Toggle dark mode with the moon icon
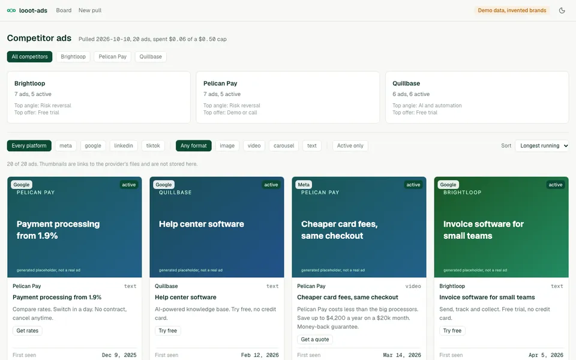 pyautogui.click(x=562, y=10)
